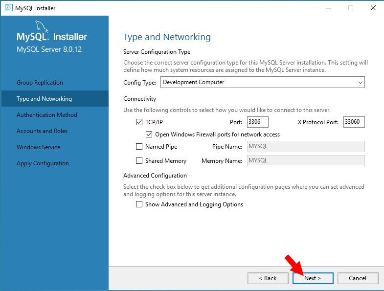
Task: Minimize the MySQL Installer window
Action: pos(329,8)
